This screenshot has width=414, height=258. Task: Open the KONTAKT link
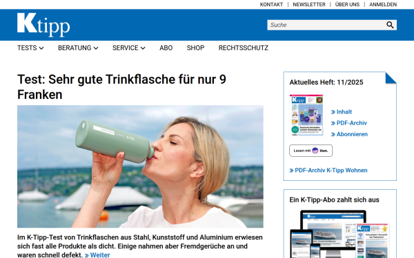tap(271, 5)
